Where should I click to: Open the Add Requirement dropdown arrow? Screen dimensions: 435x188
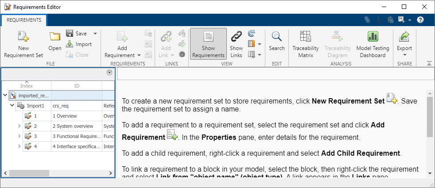139,55
